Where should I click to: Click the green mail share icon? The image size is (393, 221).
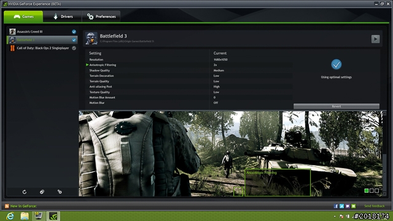tap(354, 206)
